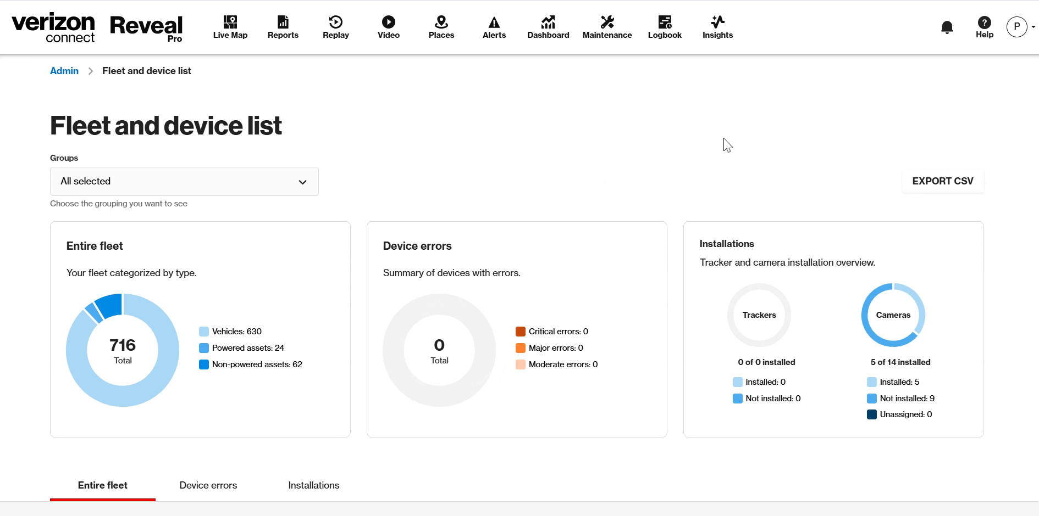The height and width of the screenshot is (516, 1039).
Task: Open the Reports icon
Action: coord(283,22)
